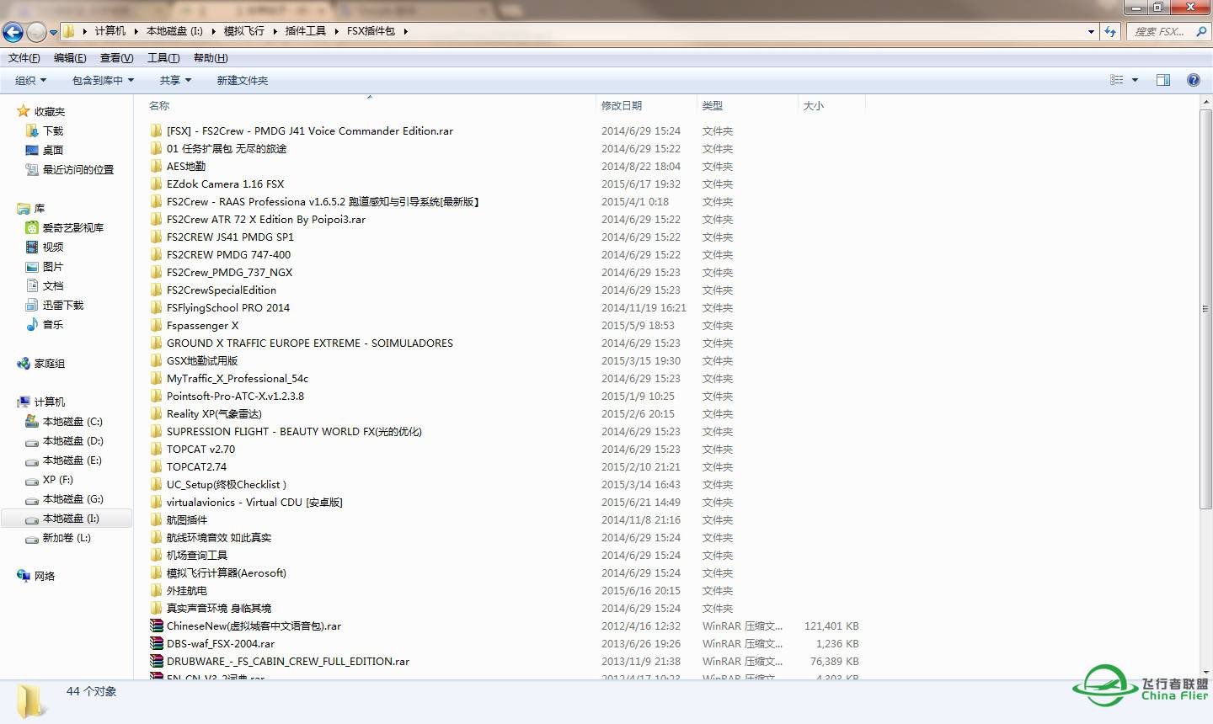Open the 文件(F) menu
Image resolution: width=1213 pixels, height=724 pixels.
tap(24, 57)
